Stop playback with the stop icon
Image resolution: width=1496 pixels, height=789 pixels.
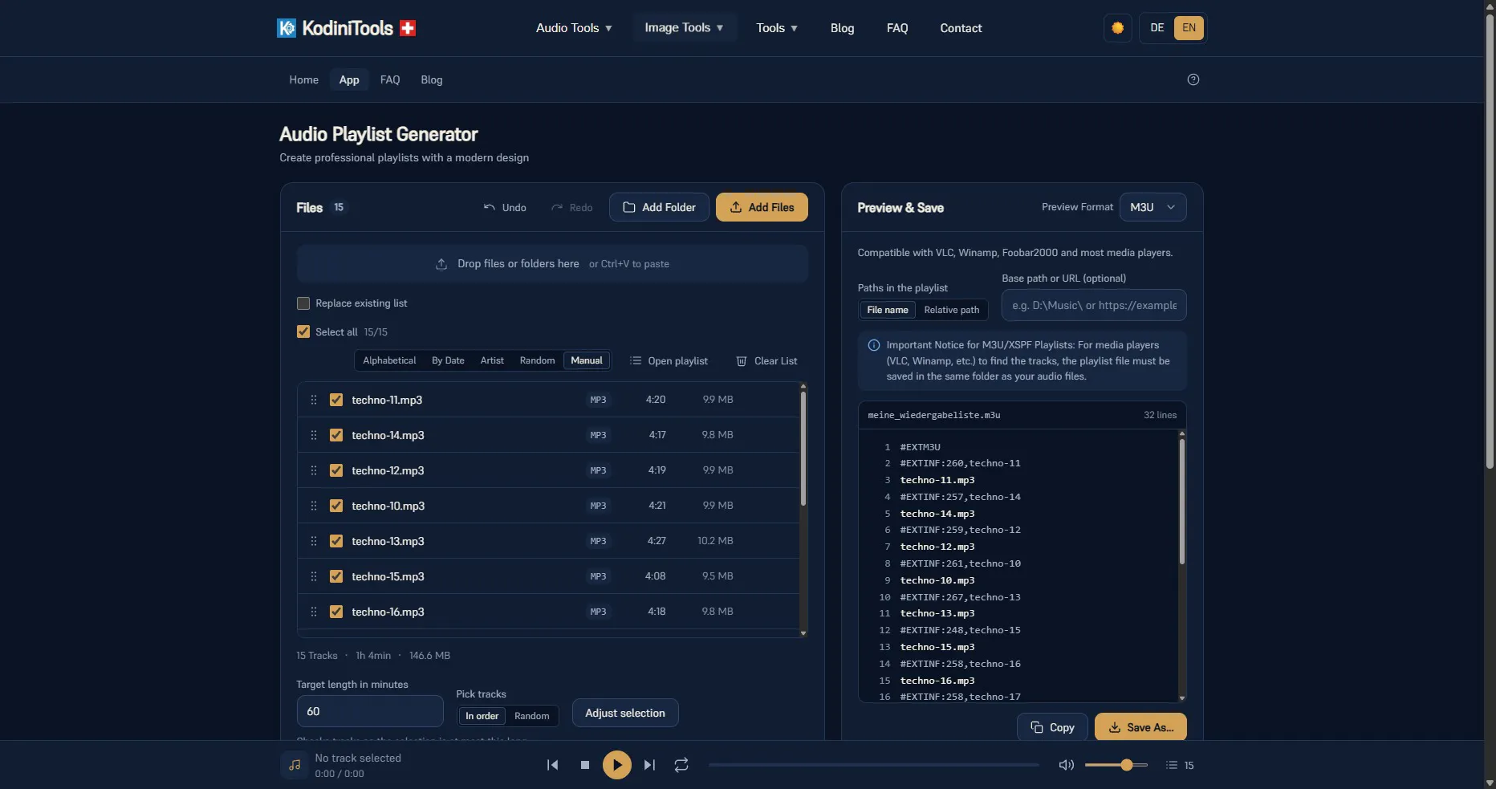click(585, 765)
